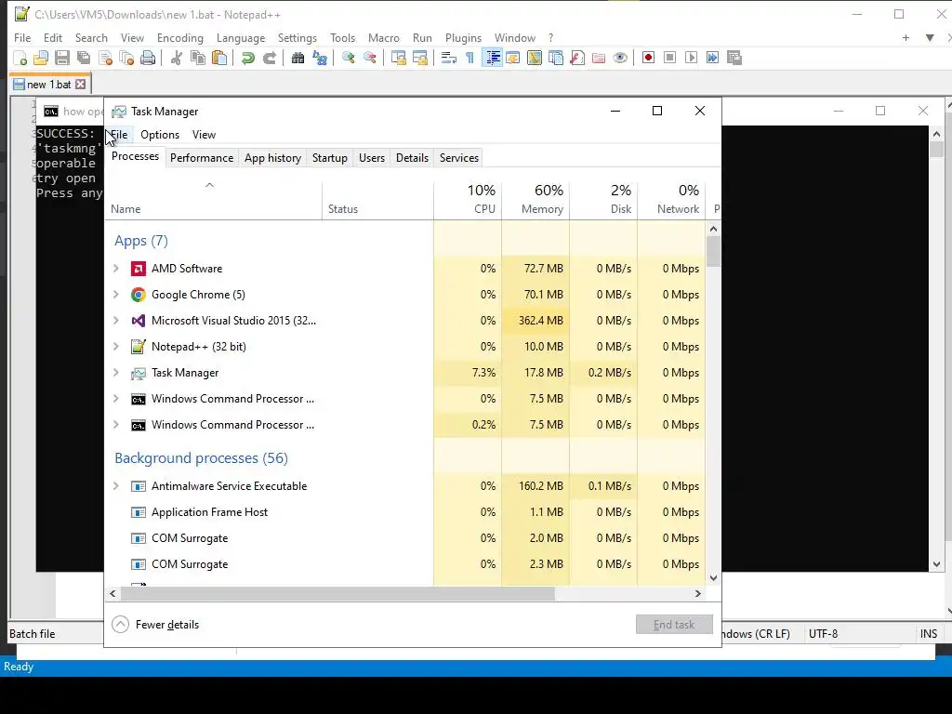Click Task Manager vertical scrollbar down arrow
Image resolution: width=952 pixels, height=714 pixels.
point(713,578)
